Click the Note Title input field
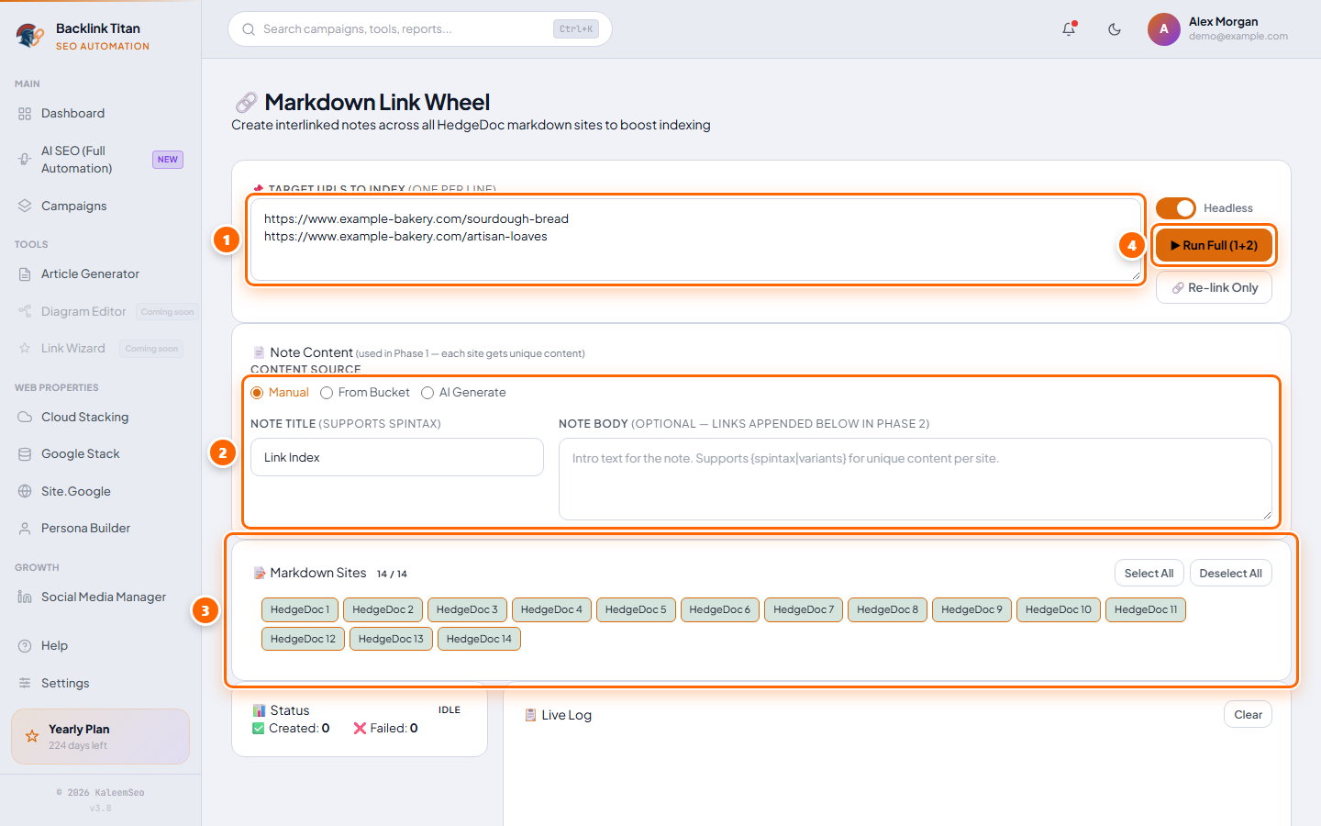The width and height of the screenshot is (1321, 826). pos(397,457)
